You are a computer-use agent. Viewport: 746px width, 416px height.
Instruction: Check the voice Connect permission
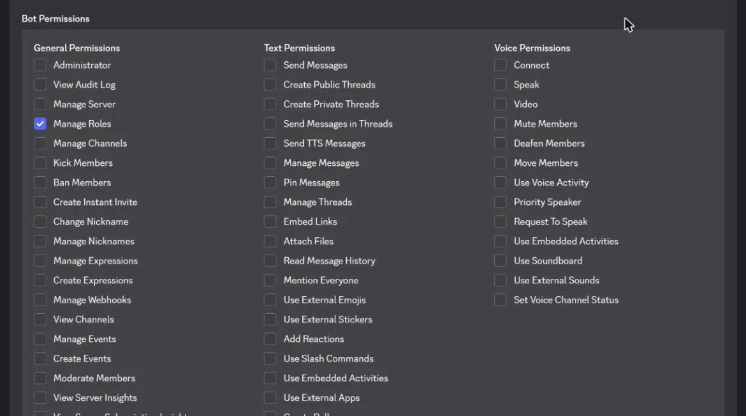pyautogui.click(x=500, y=64)
